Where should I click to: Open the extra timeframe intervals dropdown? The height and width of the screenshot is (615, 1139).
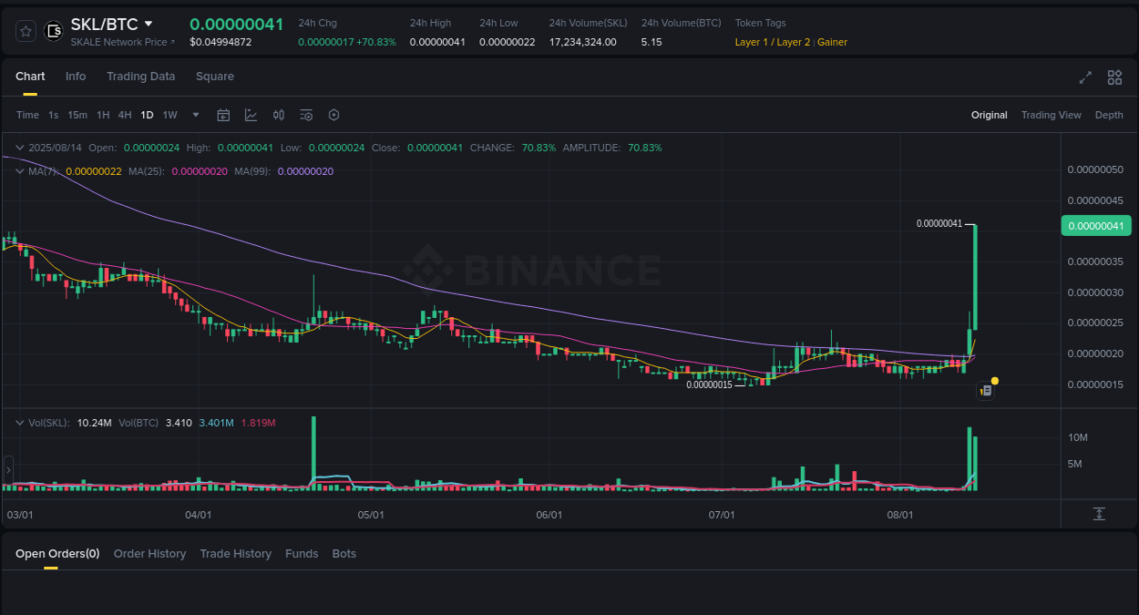(195, 115)
